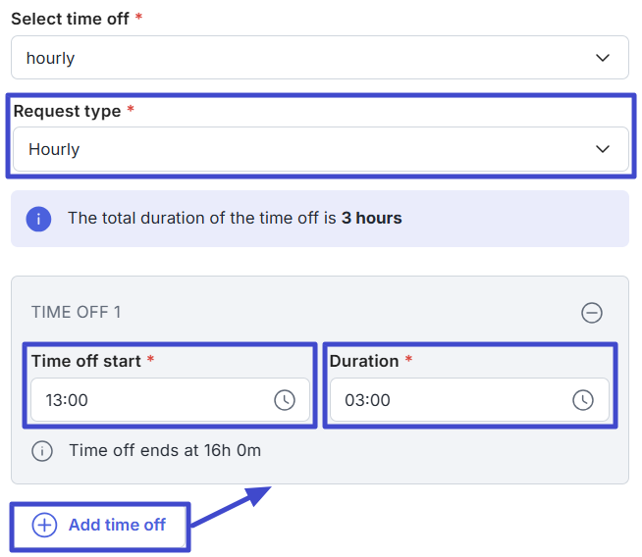Focus the 03:00 duration input
The height and width of the screenshot is (557, 642).
(x=469, y=399)
